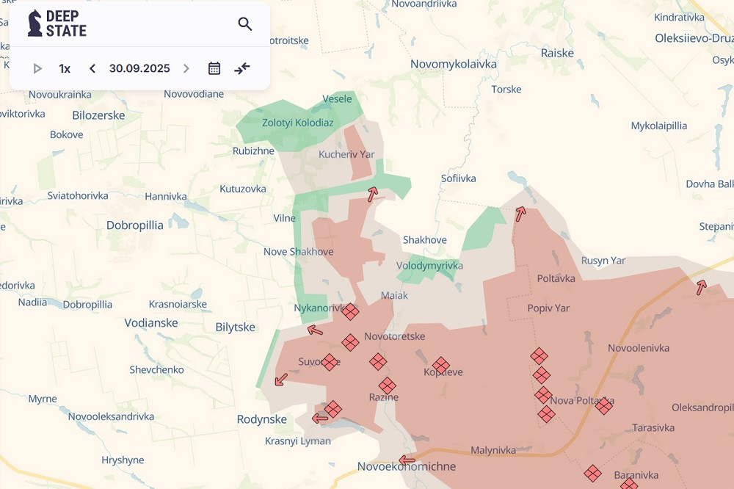The image size is (734, 489).
Task: Select the diamond marker near Kopieve
Action: [x=440, y=365]
